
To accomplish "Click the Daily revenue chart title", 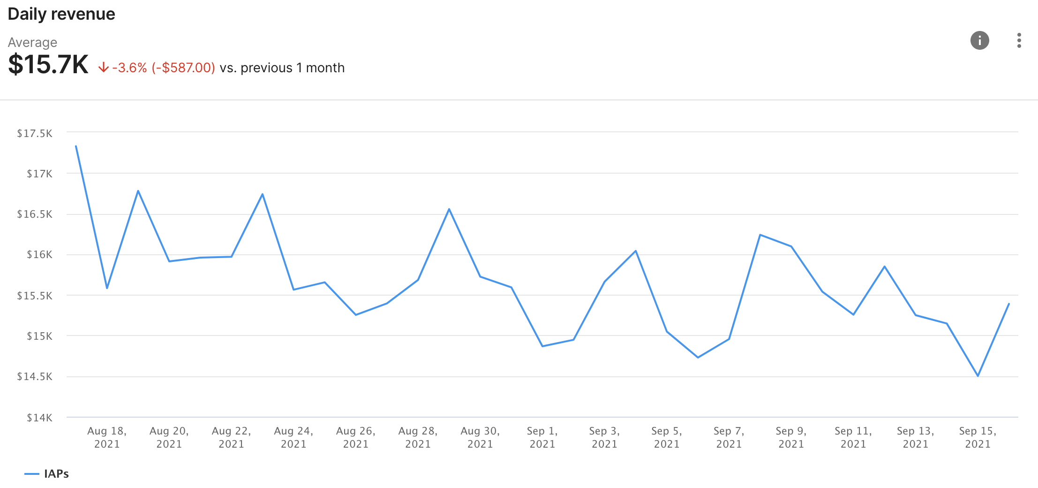I will [61, 14].
